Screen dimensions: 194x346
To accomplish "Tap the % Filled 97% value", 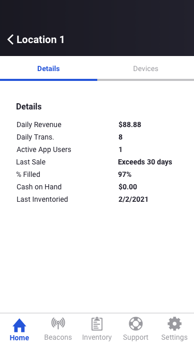I will coord(125,174).
